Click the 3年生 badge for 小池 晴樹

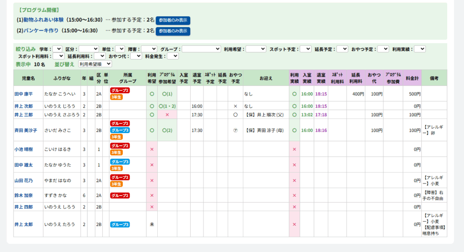tap(116, 153)
